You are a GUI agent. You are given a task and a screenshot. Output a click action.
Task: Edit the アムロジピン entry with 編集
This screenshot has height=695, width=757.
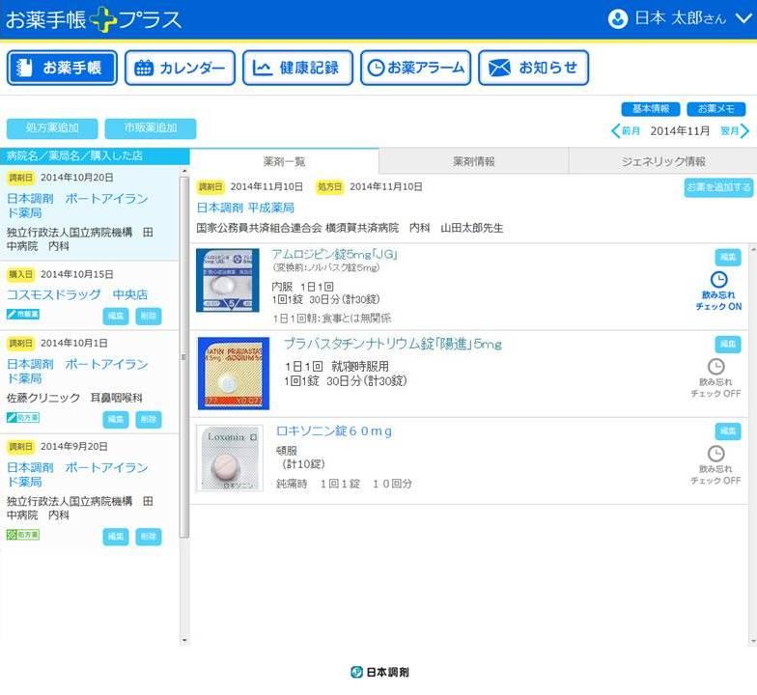(728, 257)
